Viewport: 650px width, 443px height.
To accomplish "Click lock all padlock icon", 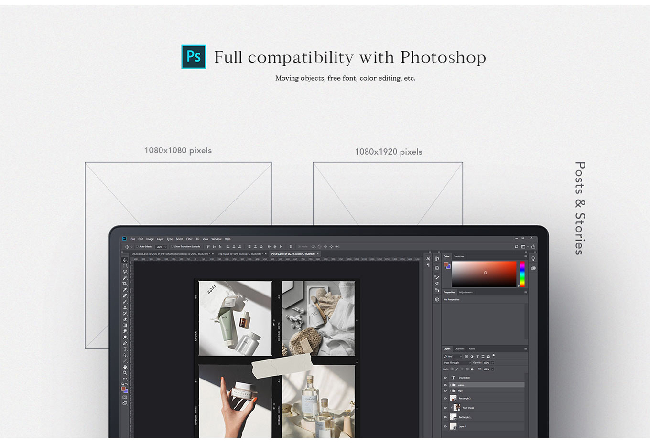I will [472, 369].
